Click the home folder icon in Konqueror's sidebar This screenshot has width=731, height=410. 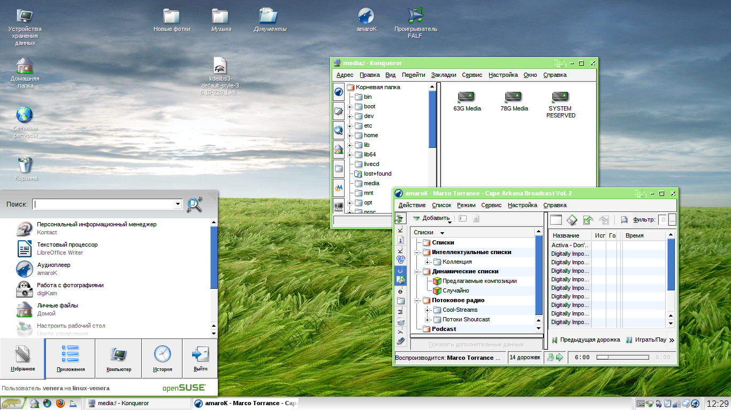point(339,149)
